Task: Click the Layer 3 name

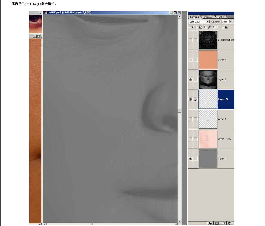Action: 222,60
